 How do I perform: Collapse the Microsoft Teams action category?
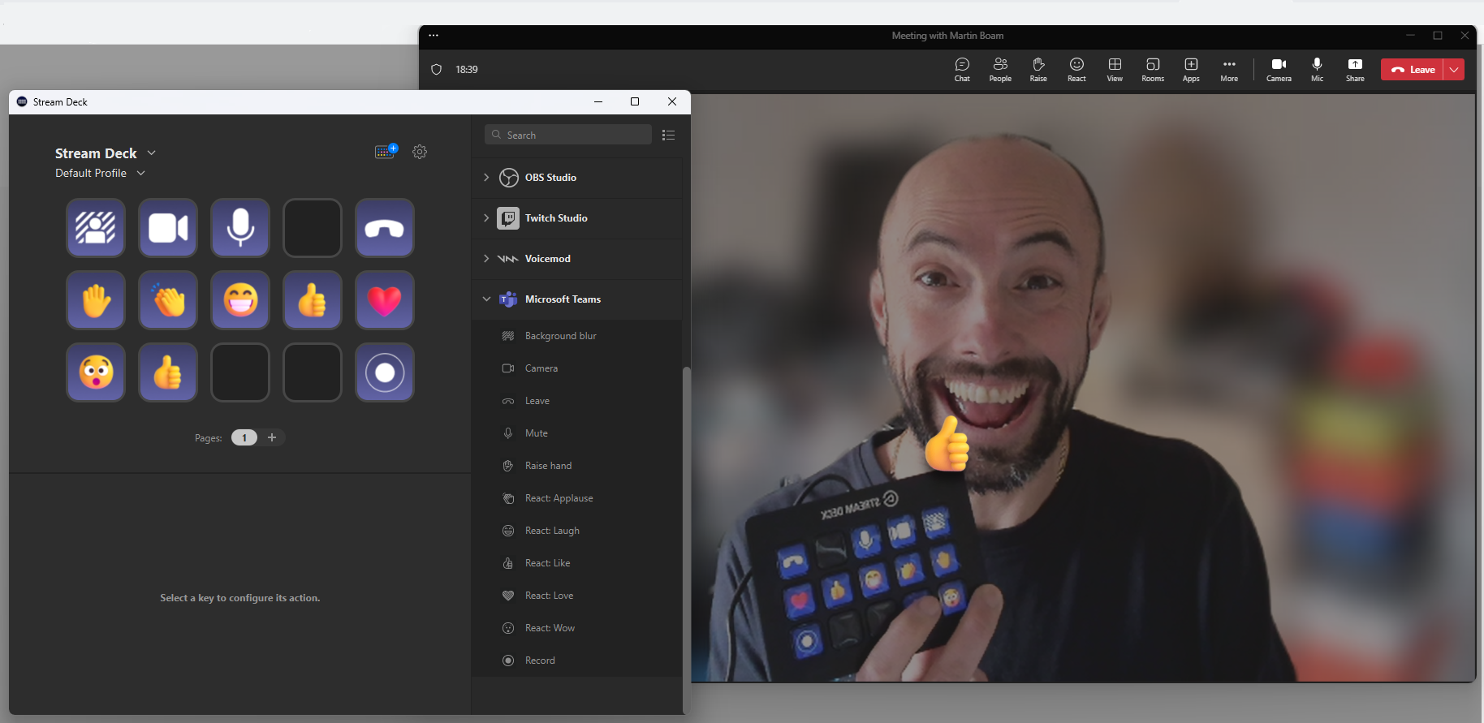(486, 299)
